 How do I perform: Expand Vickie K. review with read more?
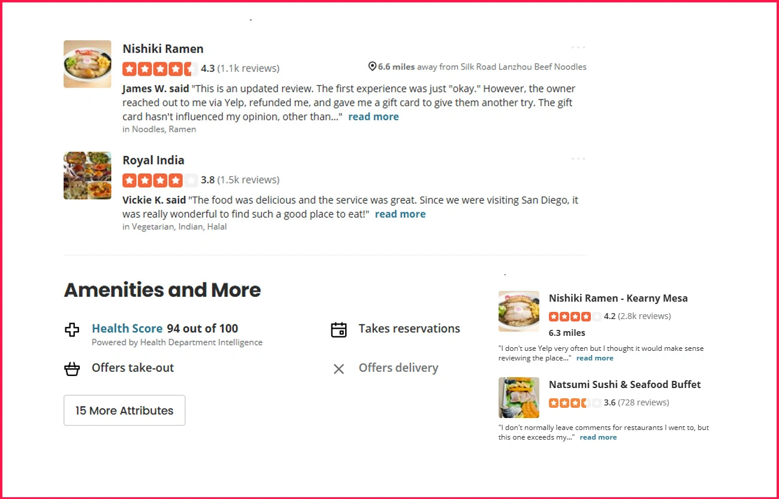click(400, 214)
